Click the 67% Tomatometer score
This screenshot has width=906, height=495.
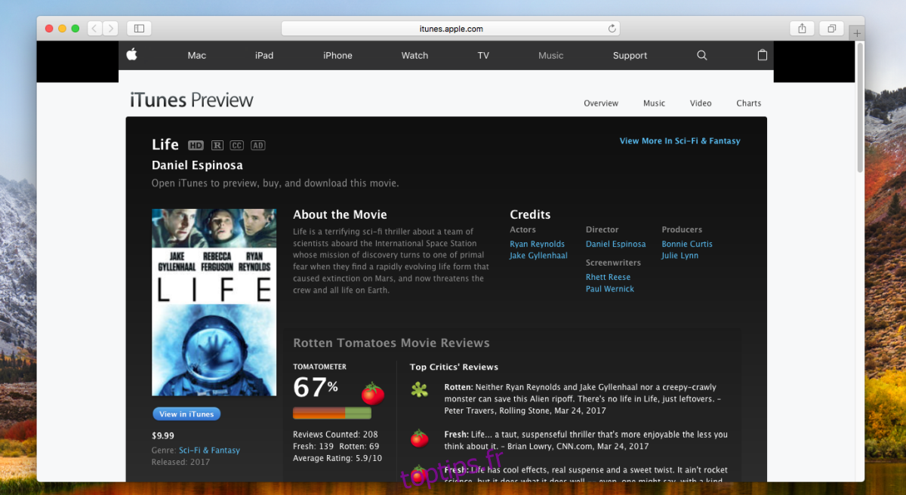coord(316,388)
